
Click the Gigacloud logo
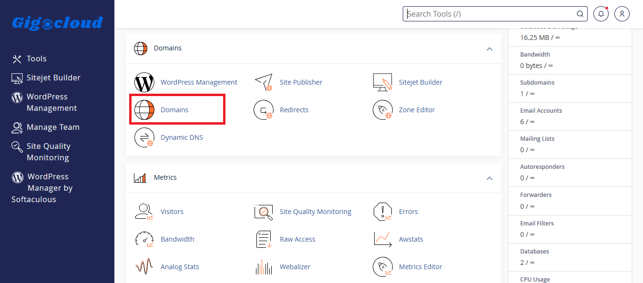(x=57, y=23)
